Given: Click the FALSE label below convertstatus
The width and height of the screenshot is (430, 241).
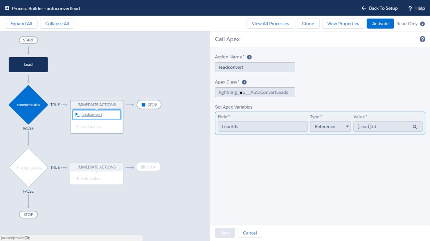Looking at the screenshot, I should [x=28, y=128].
